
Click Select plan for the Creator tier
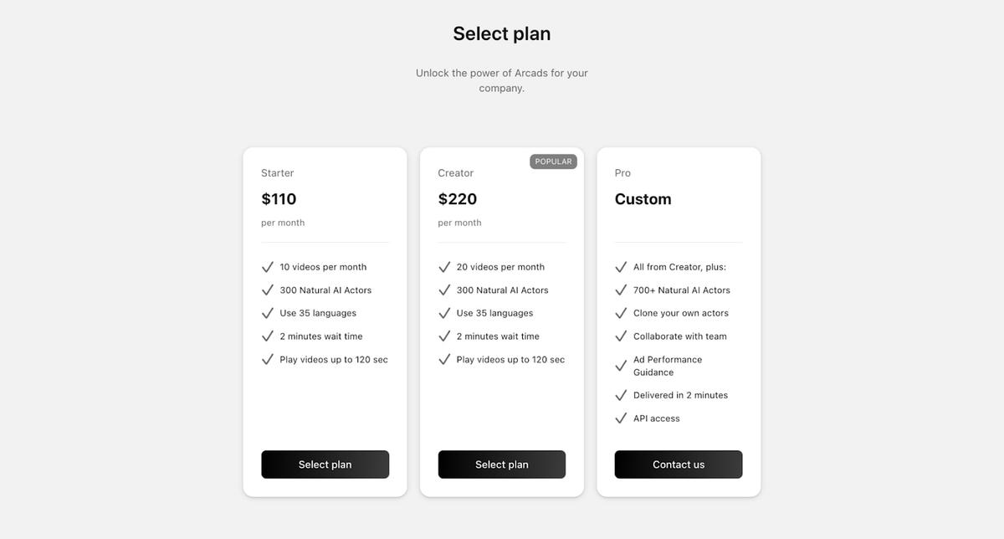[501, 464]
